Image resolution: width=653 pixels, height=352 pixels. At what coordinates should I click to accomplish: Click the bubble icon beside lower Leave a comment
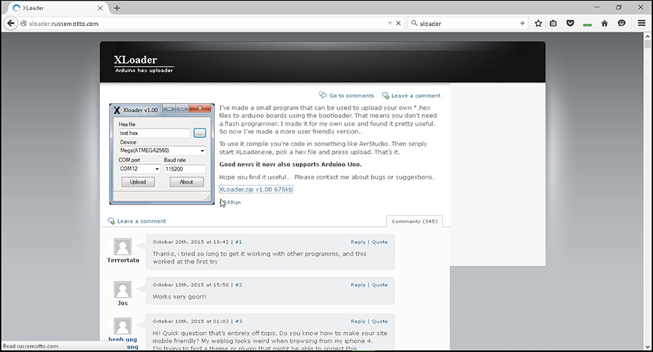pos(111,221)
